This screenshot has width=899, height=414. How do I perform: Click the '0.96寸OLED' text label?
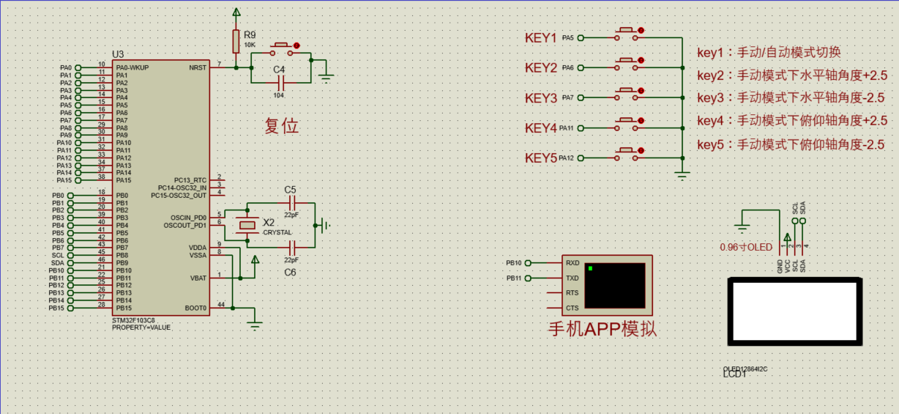[746, 247]
